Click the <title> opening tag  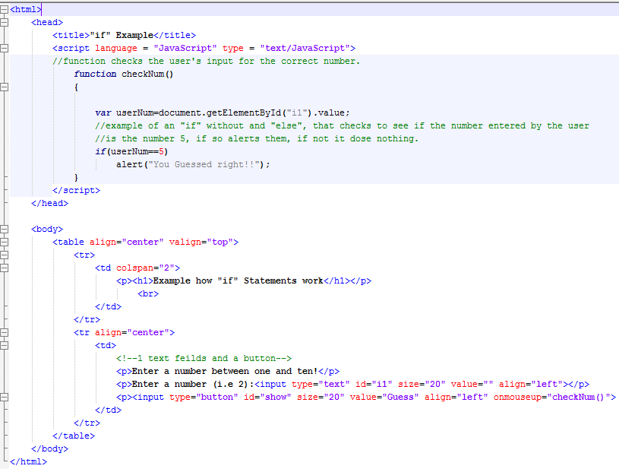point(71,35)
